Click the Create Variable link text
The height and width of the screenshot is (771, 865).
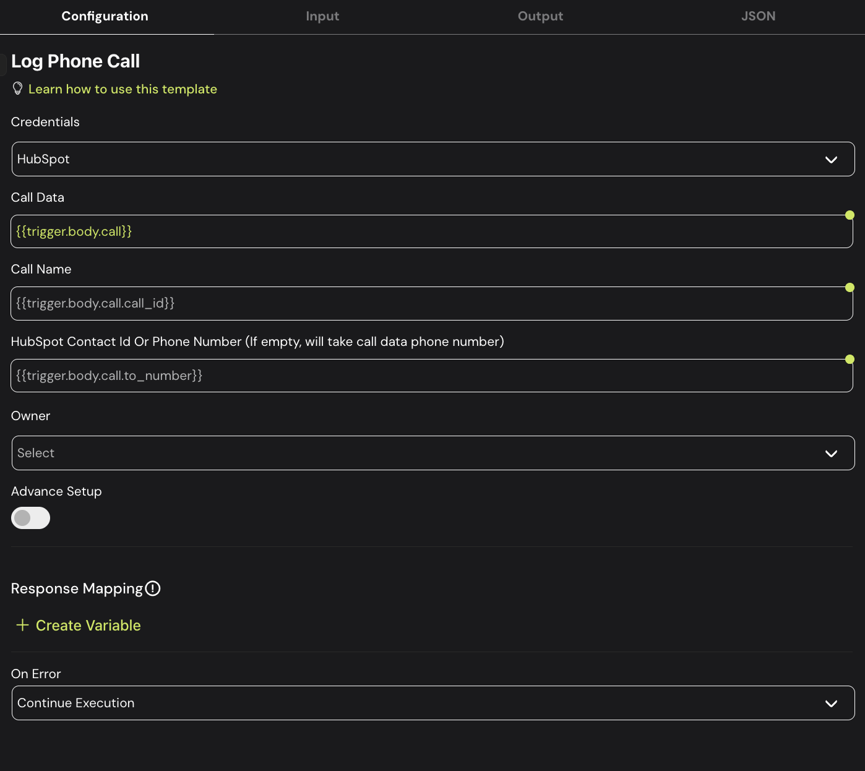[x=88, y=626]
